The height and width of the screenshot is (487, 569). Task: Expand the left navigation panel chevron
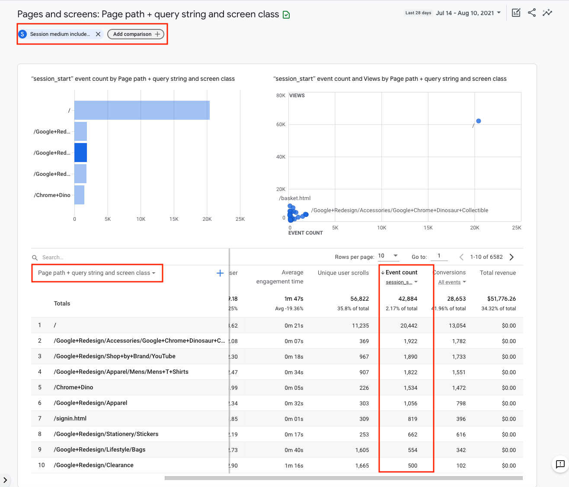6,480
